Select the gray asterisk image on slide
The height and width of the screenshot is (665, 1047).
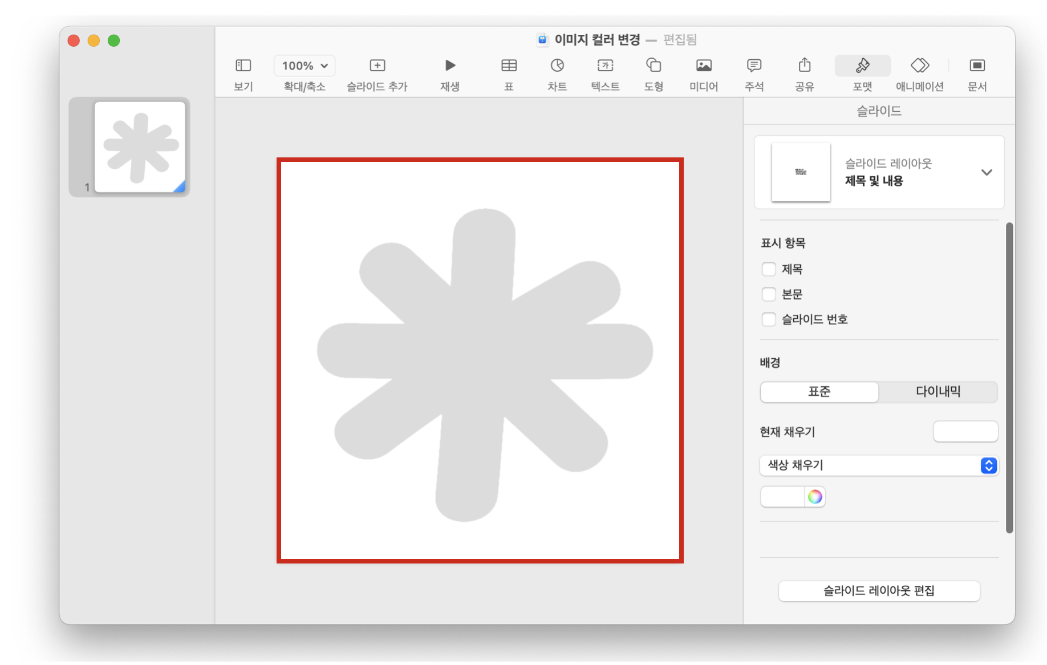(484, 364)
